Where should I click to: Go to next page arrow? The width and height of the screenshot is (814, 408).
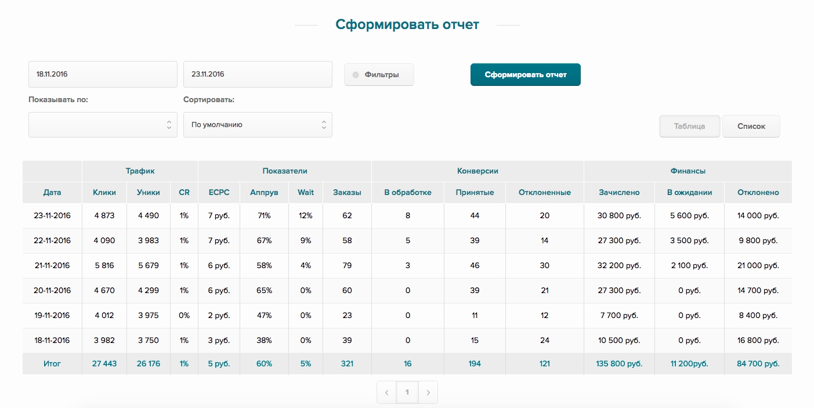428,392
